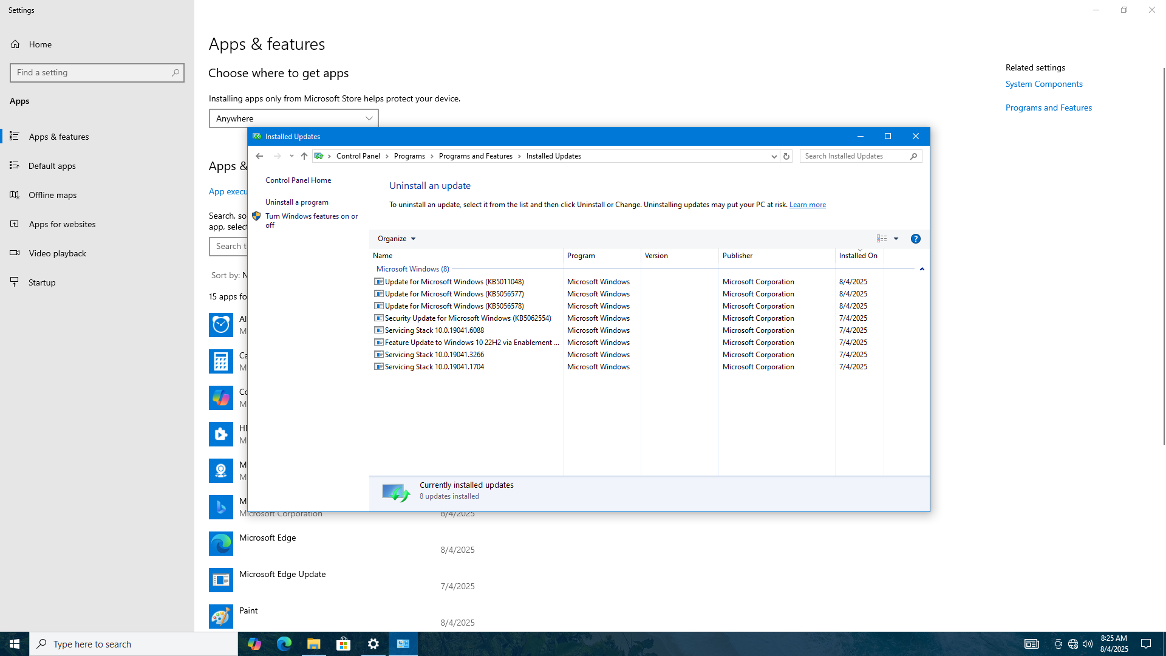Launch Microsoft Edge from taskbar
1166x656 pixels.
point(284,644)
